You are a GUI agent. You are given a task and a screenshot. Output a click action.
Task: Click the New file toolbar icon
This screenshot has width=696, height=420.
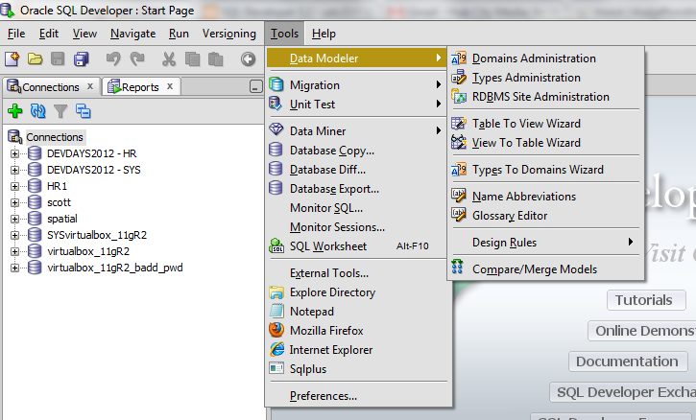[12, 59]
